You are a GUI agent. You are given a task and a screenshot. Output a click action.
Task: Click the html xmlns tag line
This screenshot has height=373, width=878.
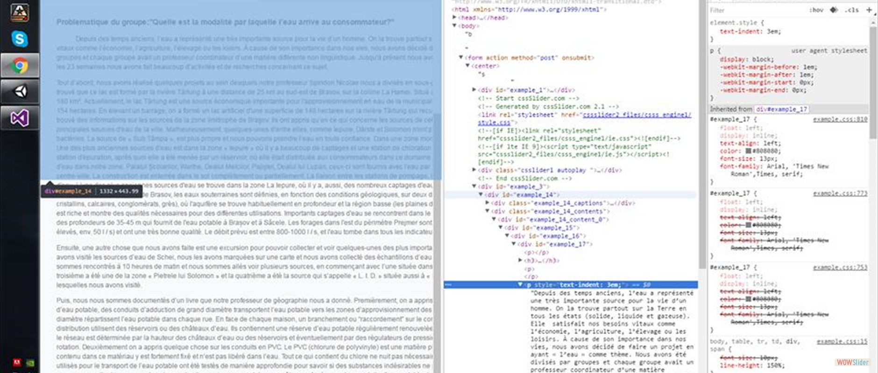pyautogui.click(x=529, y=9)
